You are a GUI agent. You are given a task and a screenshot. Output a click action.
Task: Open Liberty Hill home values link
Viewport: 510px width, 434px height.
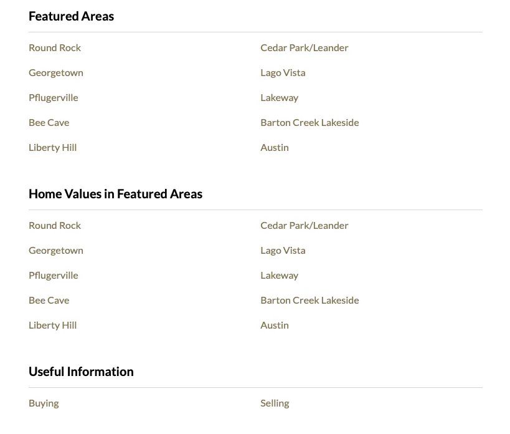(53, 325)
